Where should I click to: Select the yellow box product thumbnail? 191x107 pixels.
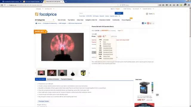pos(83,73)
